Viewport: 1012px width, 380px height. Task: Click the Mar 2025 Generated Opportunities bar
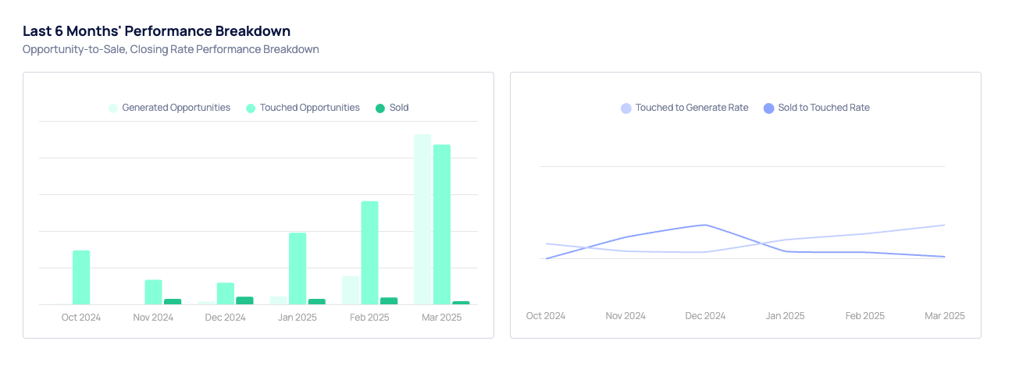[x=422, y=218]
